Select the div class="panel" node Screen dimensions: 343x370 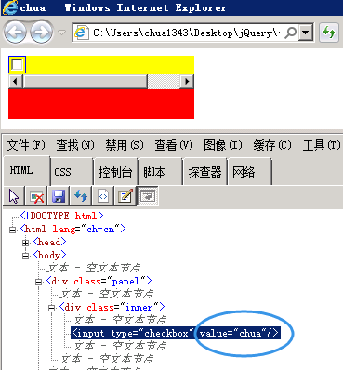tap(99, 281)
